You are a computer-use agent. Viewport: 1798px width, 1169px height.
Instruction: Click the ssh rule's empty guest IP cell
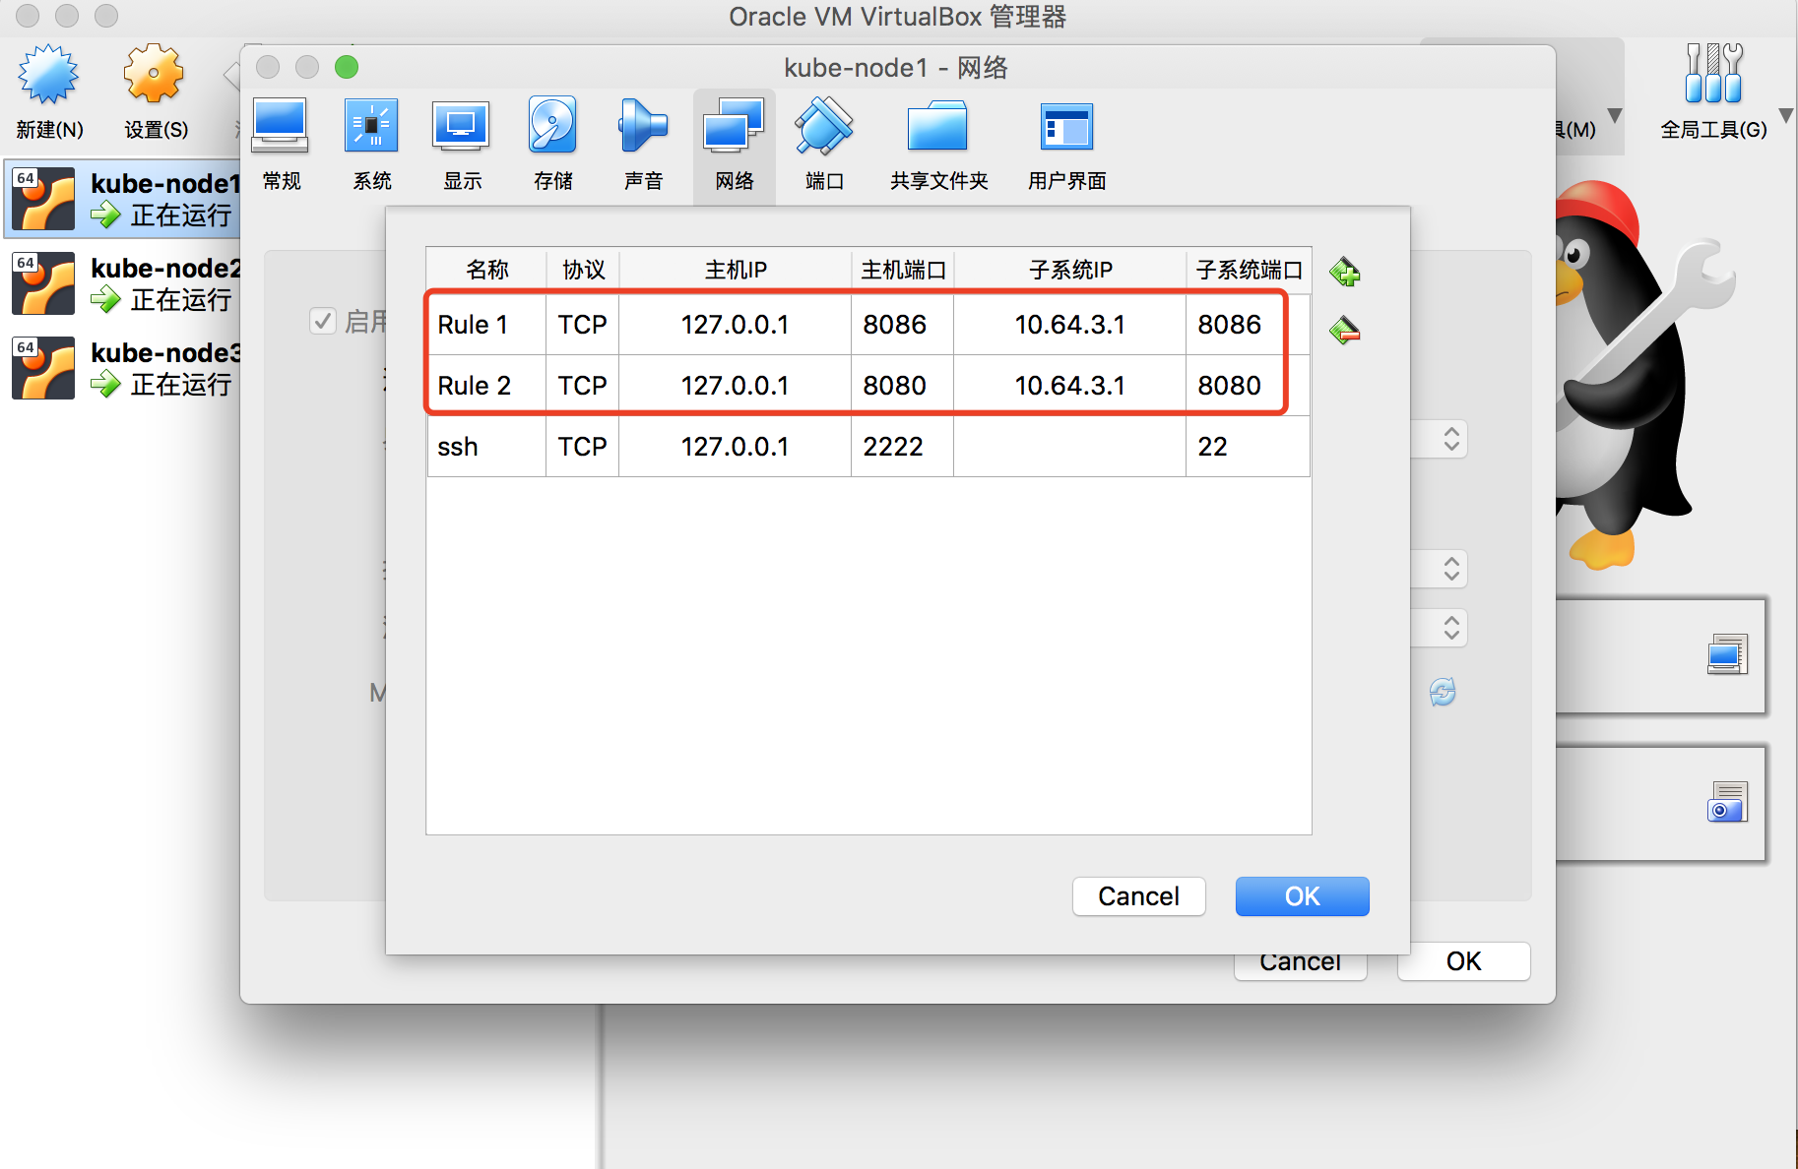tap(1069, 447)
